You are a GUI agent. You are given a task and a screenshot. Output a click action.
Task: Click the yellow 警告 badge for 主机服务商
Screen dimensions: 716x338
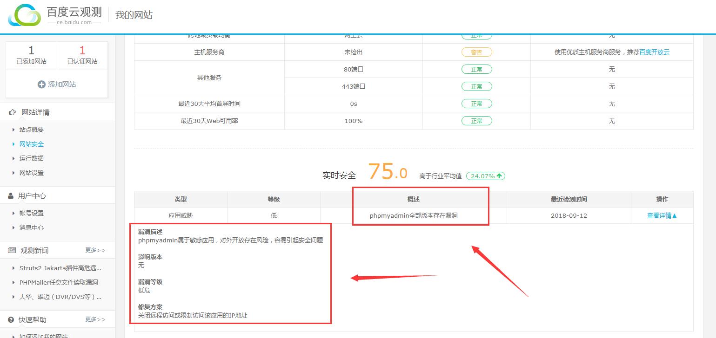476,52
